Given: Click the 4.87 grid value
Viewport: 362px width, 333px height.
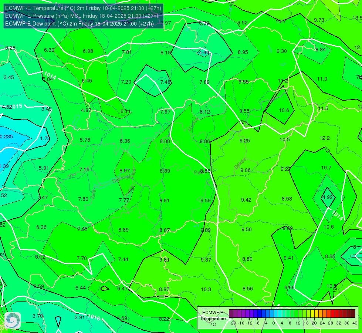Looking at the screenshot, I should (86, 110).
